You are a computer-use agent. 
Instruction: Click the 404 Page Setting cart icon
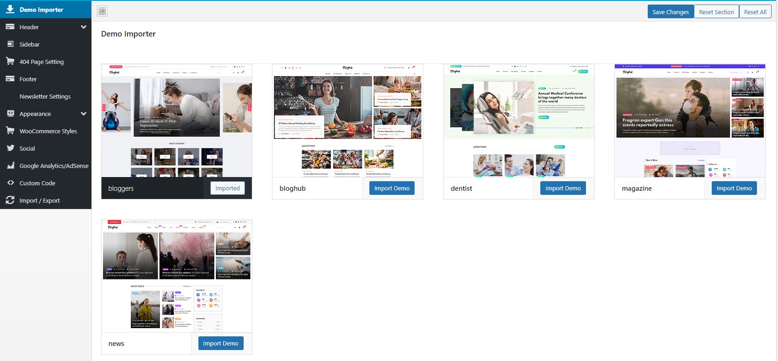tap(10, 61)
